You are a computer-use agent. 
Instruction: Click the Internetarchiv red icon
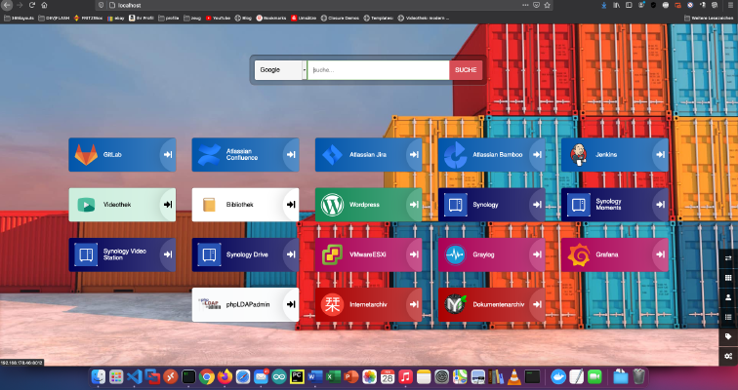pyautogui.click(x=332, y=304)
